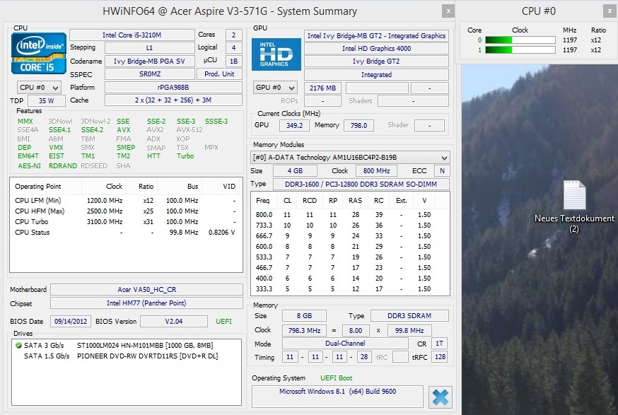Click the blue X close button at bottom

tap(441, 397)
